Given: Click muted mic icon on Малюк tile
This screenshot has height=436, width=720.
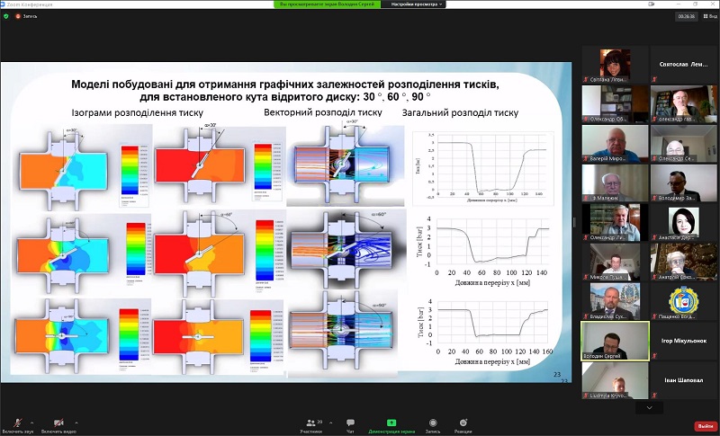Looking at the screenshot, I should [586, 198].
